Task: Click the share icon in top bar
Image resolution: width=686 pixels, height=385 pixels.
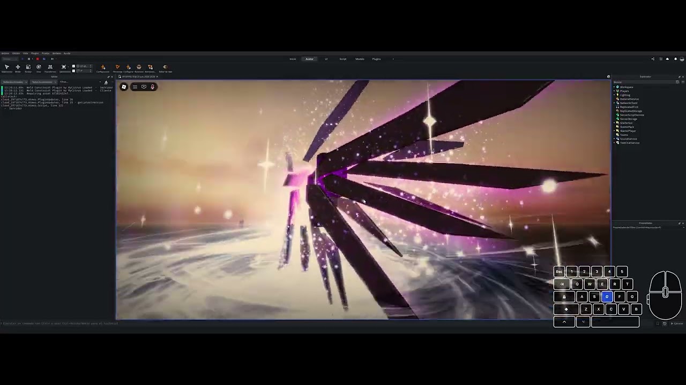Action: [x=653, y=59]
